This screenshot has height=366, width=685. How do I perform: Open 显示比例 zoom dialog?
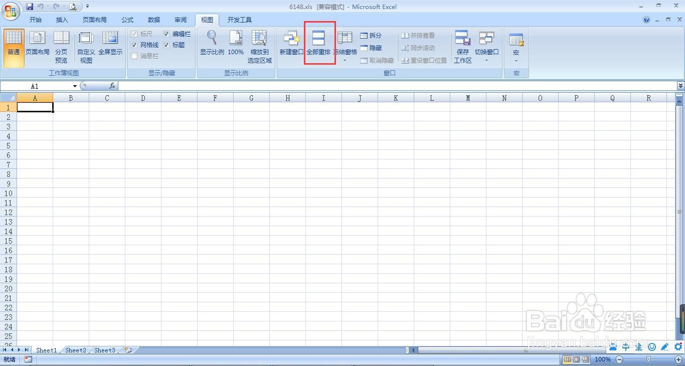(212, 43)
